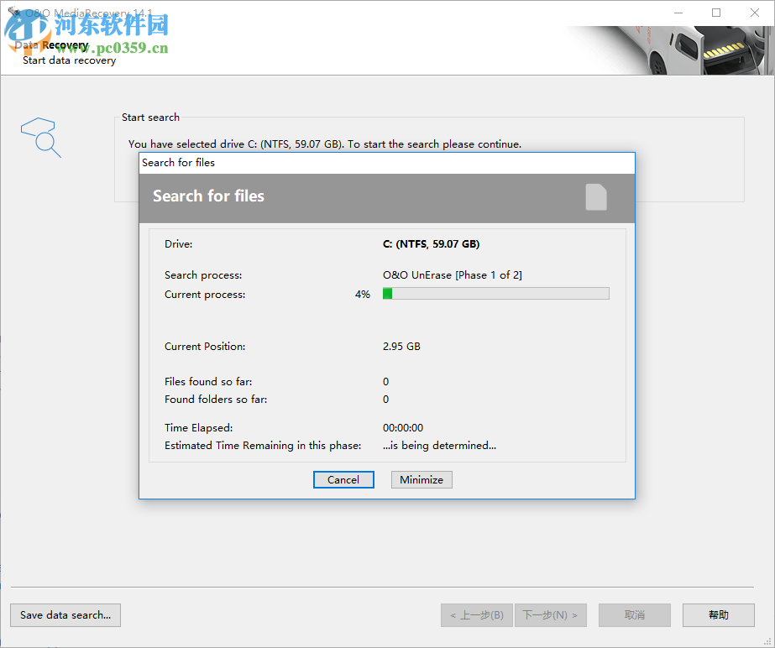Image resolution: width=775 pixels, height=648 pixels.
Task: Click 'You have selected drive C:' message
Action: coord(325,144)
